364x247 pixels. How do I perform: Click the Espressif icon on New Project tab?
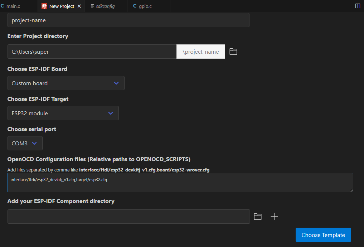[x=44, y=6]
